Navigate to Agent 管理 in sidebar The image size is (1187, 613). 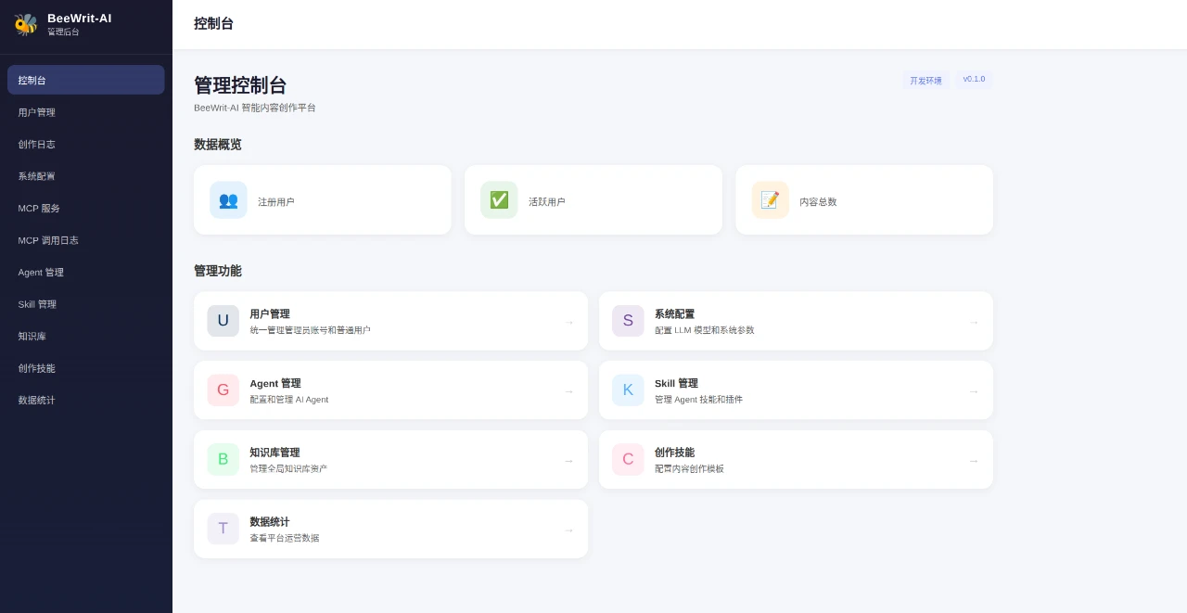[86, 272]
